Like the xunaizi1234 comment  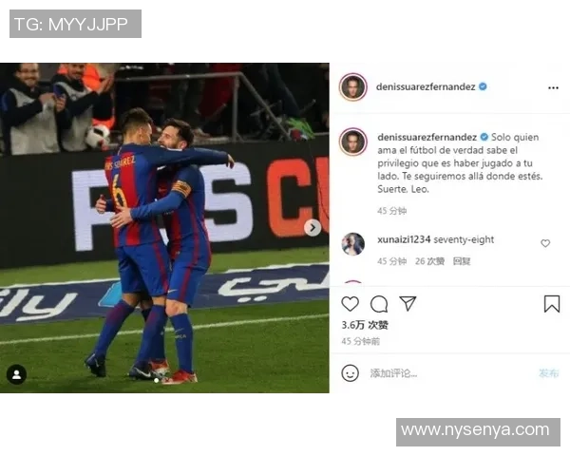tap(545, 243)
